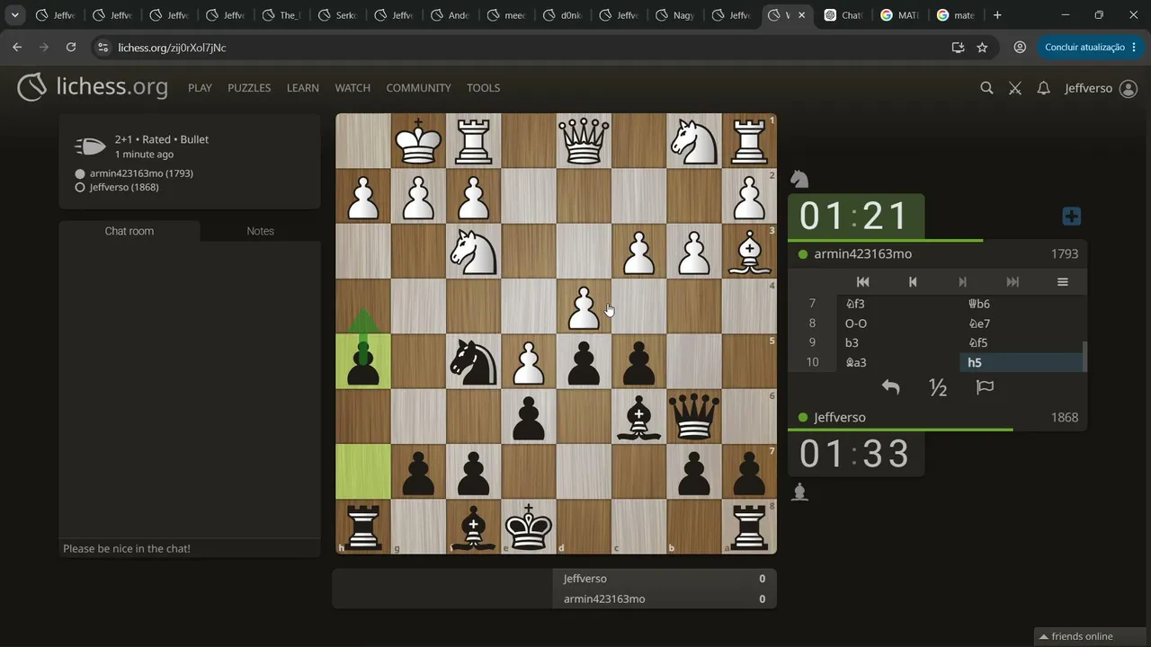This screenshot has width=1151, height=647.
Task: Open the PUZZLES menu
Action: (249, 88)
